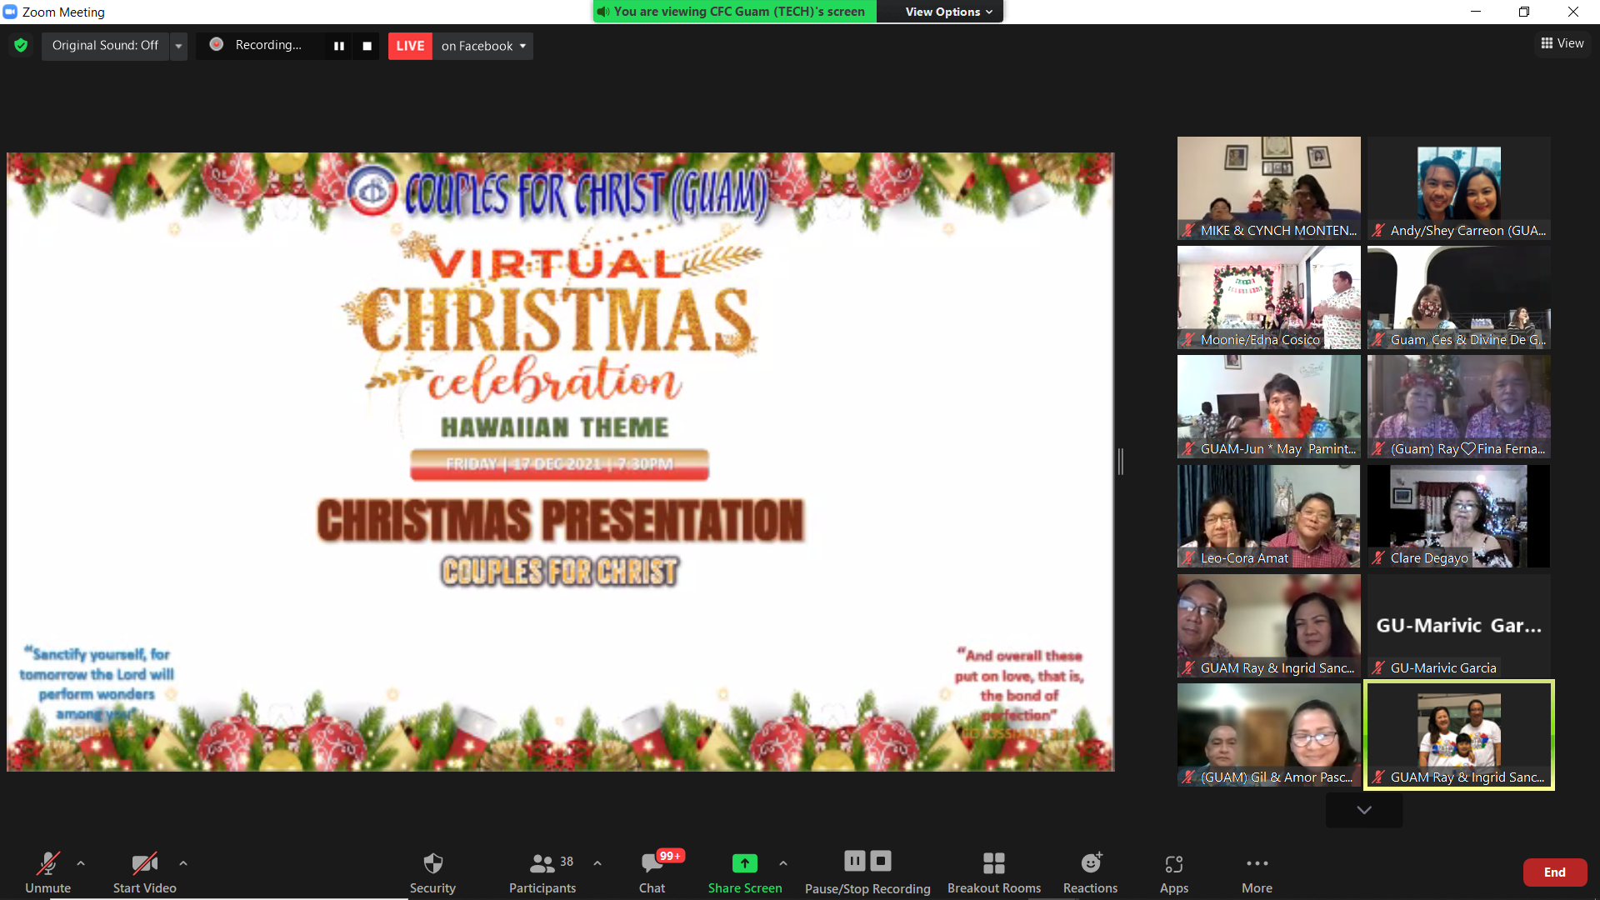Select highlighted GUAM Ray & Ingrid Sanc tile
Viewport: 1600px width, 900px height.
[x=1458, y=735]
